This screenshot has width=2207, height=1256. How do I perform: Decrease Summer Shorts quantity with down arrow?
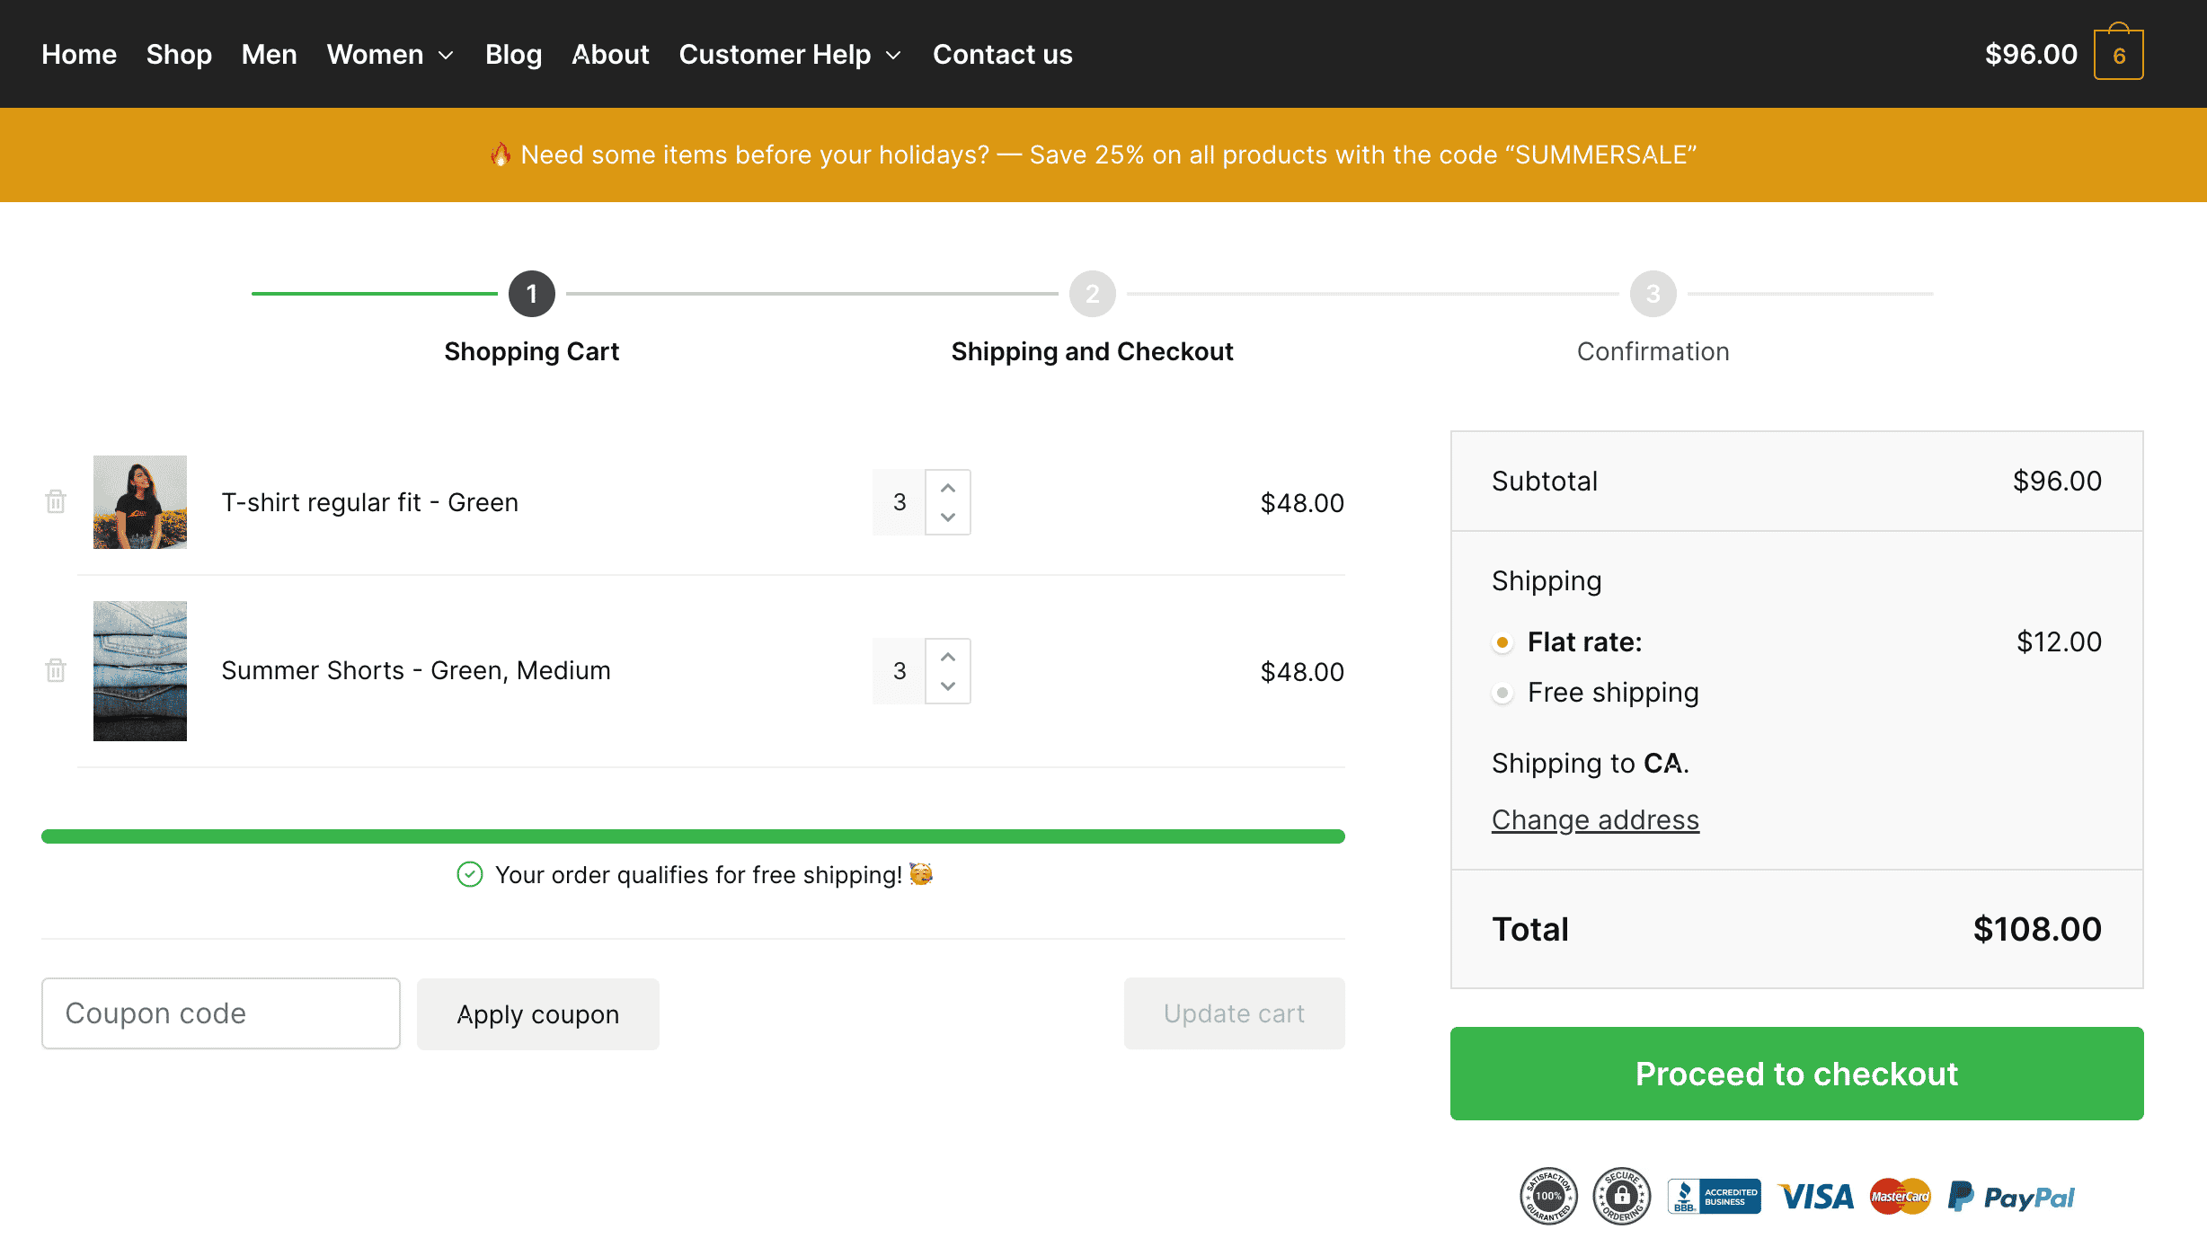947,686
